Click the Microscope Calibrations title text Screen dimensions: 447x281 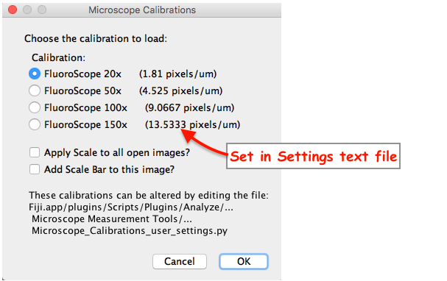[x=142, y=10]
